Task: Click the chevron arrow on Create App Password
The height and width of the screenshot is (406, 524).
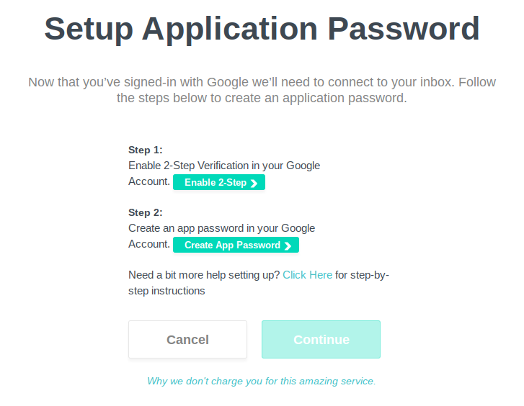Action: point(288,245)
